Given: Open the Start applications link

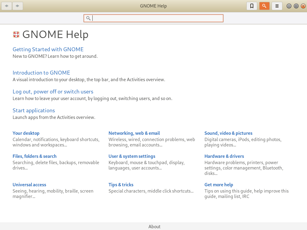Looking at the screenshot, I should (x=34, y=111).
